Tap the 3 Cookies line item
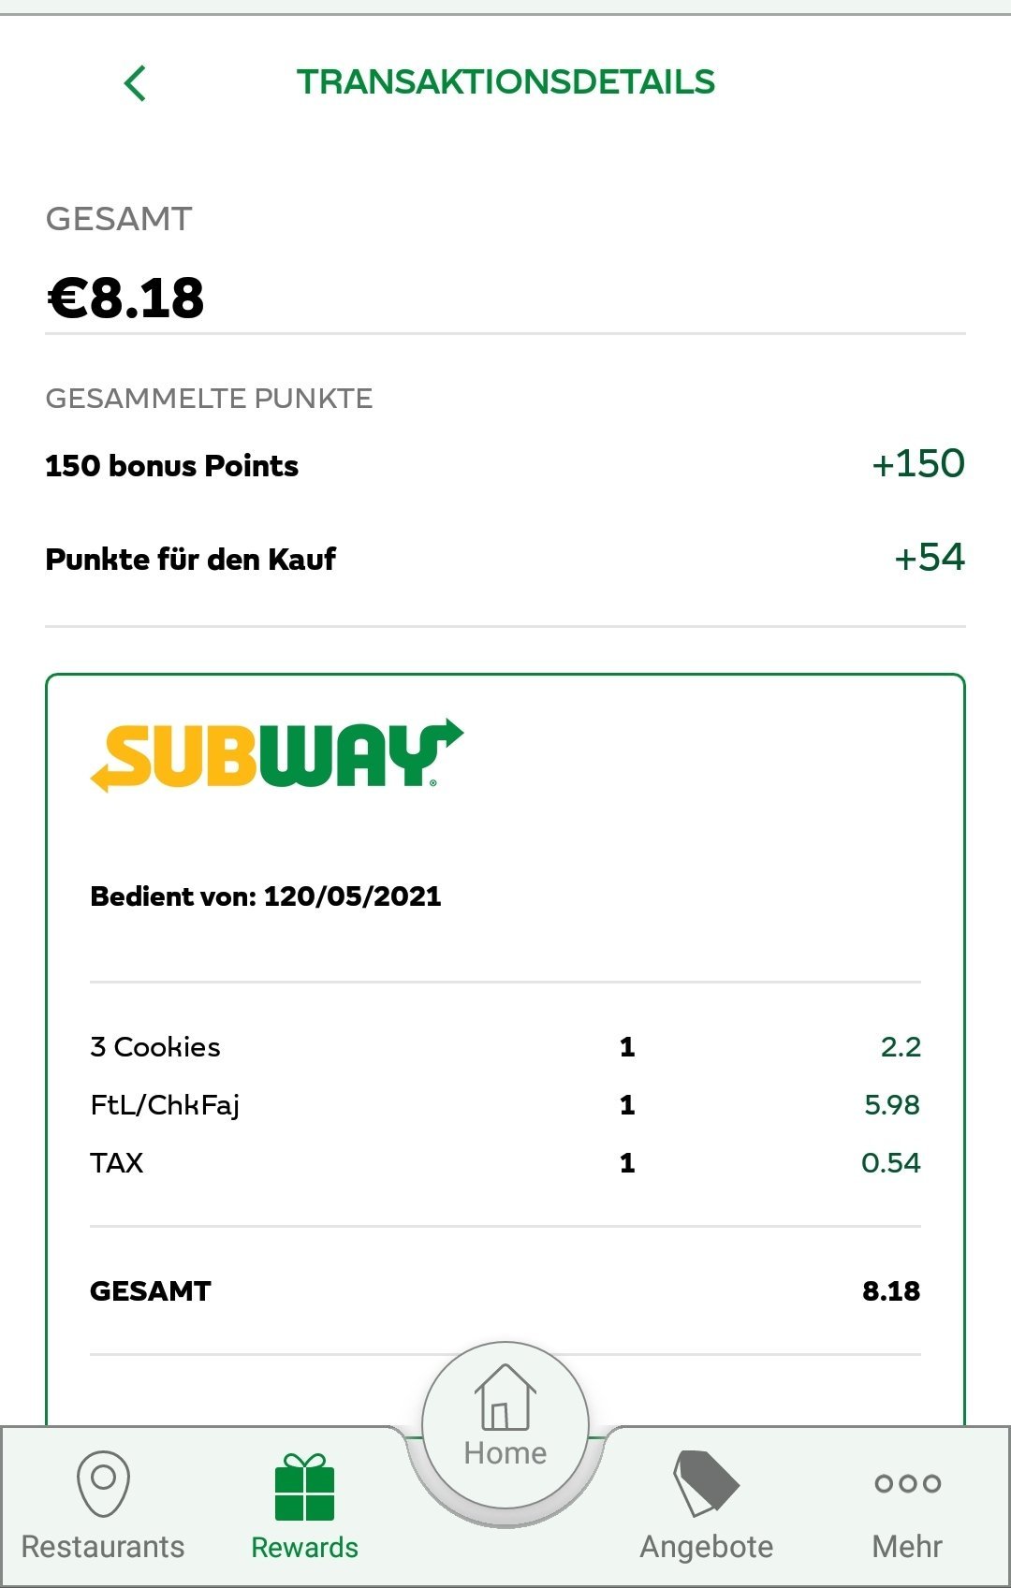Image resolution: width=1011 pixels, height=1588 pixels. coord(505,1047)
